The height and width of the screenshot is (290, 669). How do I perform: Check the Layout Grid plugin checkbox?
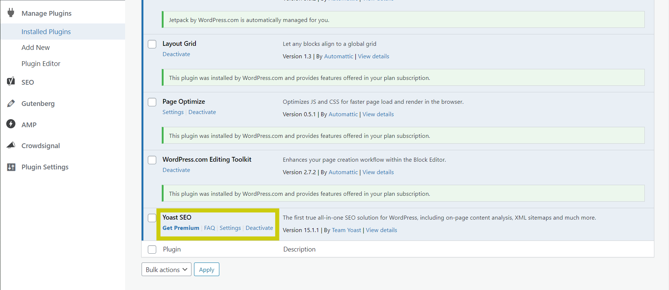pos(152,44)
